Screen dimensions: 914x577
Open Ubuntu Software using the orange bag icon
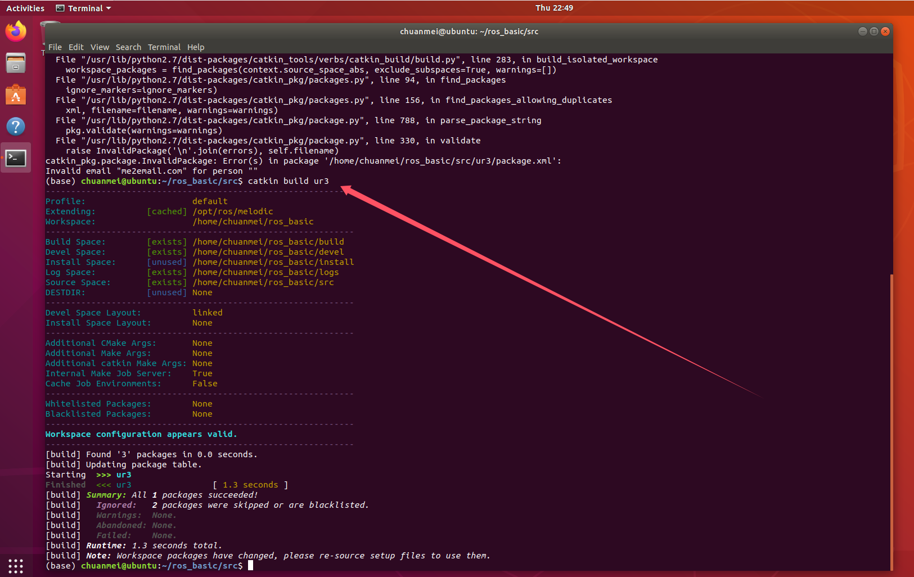(x=16, y=94)
